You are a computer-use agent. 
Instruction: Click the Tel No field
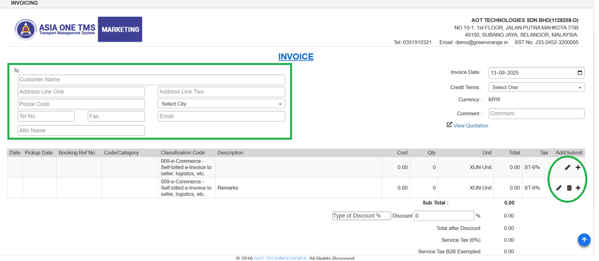46,116
